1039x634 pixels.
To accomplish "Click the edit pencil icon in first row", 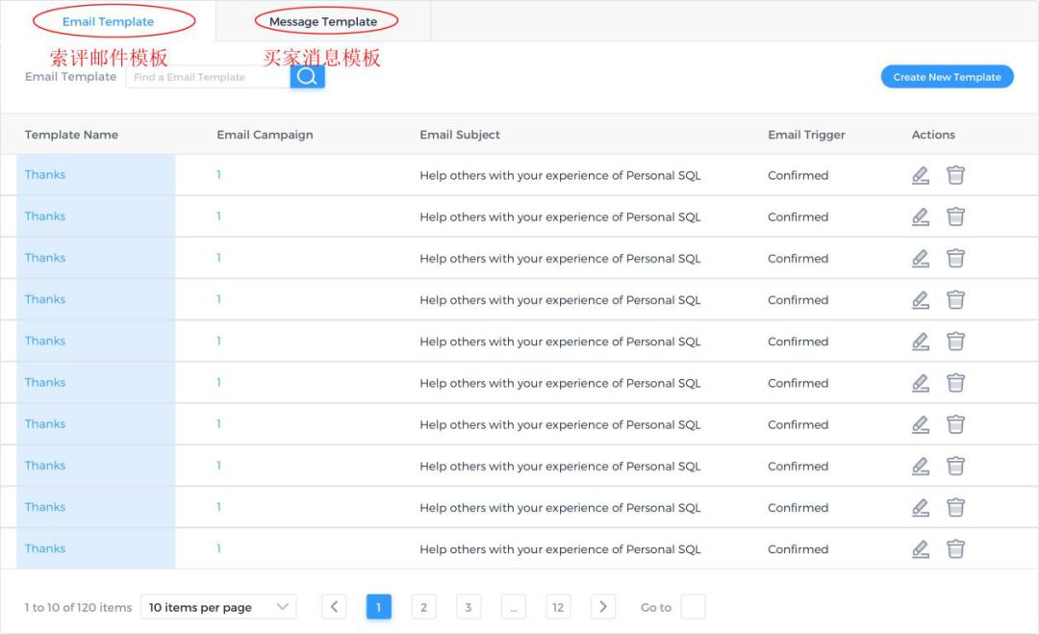I will click(x=921, y=175).
